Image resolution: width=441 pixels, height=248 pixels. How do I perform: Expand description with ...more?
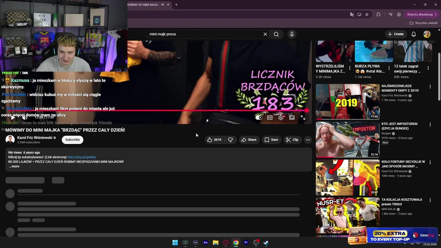pyautogui.click(x=14, y=166)
